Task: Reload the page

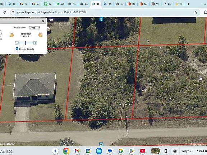Action: 5,12
